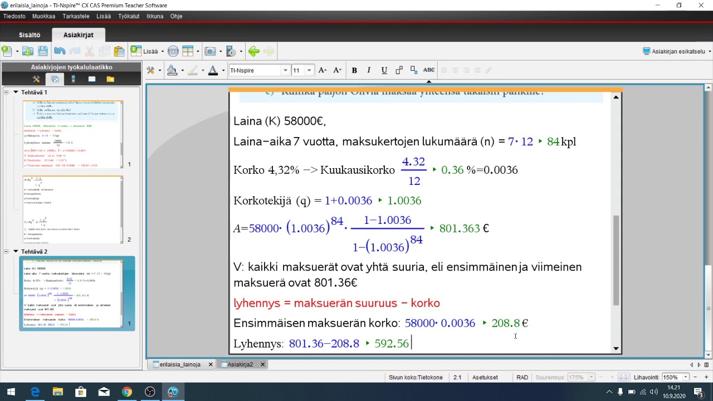The width and height of the screenshot is (713, 401).
Task: Collapse Tehtävä 2 in page sorter
Action: pos(16,251)
